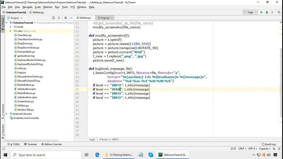Run the Logs configuration
This screenshot has height=159, width=283.
261,12
